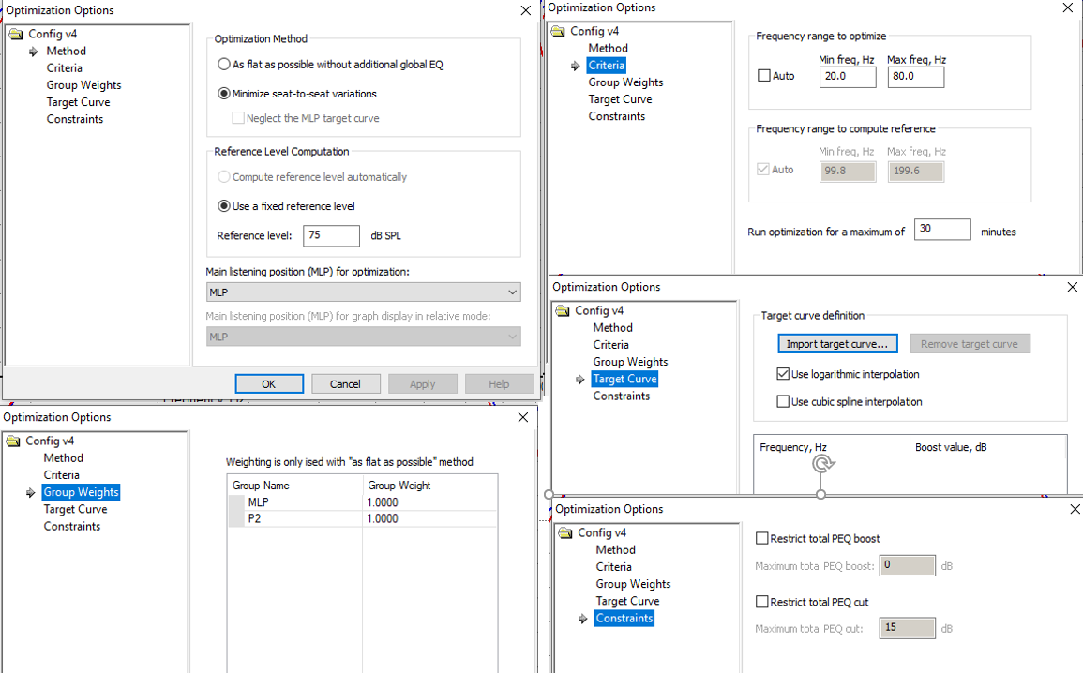Click the P2 group weight cell
The image size is (1083, 673).
click(x=429, y=518)
